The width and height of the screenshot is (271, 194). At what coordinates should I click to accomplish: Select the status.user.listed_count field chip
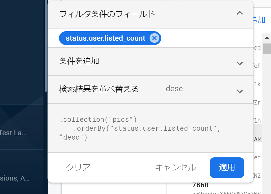pyautogui.click(x=106, y=38)
